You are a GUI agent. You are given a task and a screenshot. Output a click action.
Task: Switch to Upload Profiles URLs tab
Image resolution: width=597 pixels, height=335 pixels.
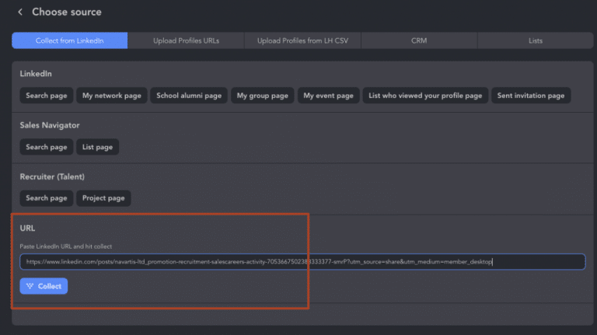tap(186, 40)
